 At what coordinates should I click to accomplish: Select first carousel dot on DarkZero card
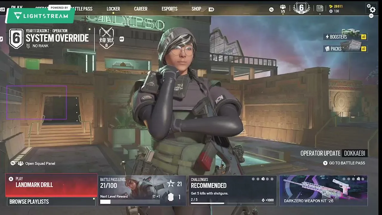click(344, 179)
